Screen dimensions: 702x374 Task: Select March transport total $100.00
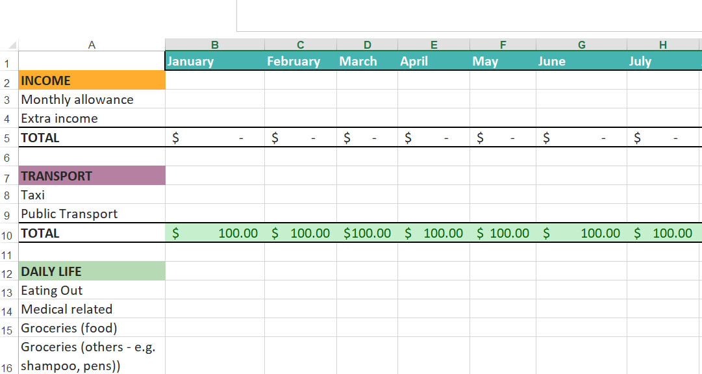point(367,233)
